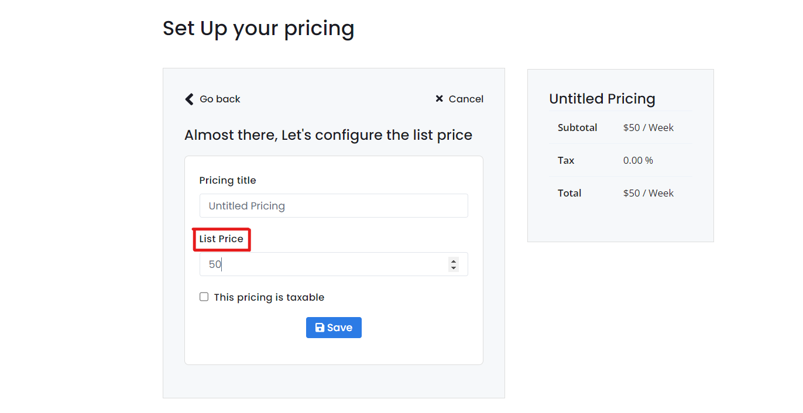Click the 'Set Up your pricing' page title
This screenshot has width=803, height=413.
coord(258,27)
